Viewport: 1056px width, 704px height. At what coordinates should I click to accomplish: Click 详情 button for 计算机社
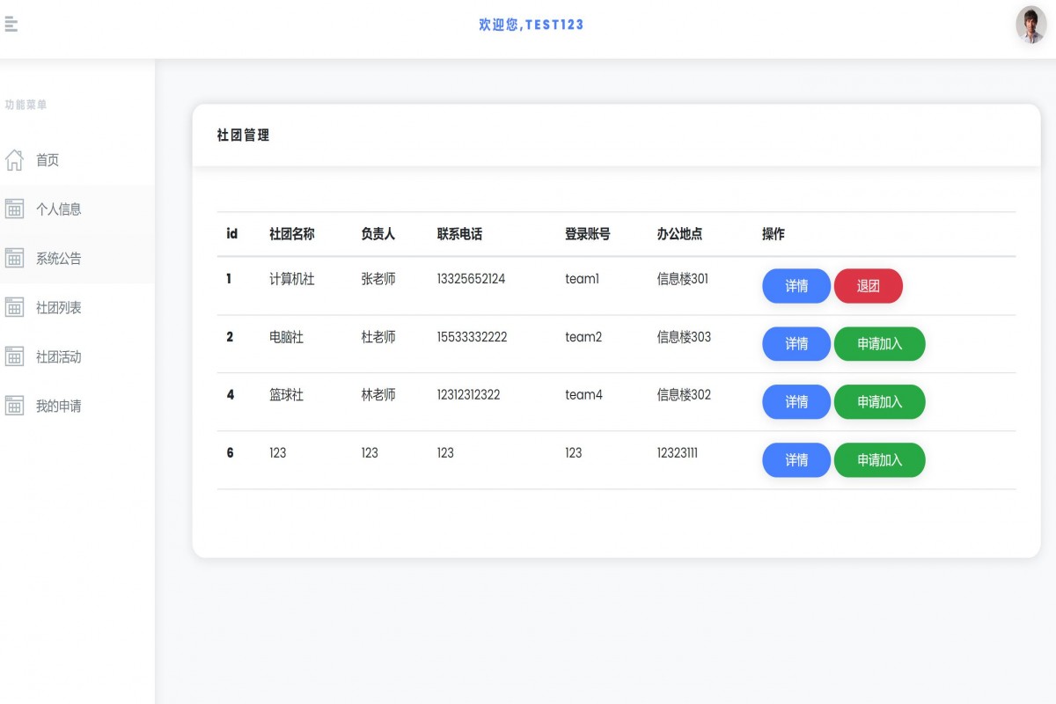click(x=796, y=286)
